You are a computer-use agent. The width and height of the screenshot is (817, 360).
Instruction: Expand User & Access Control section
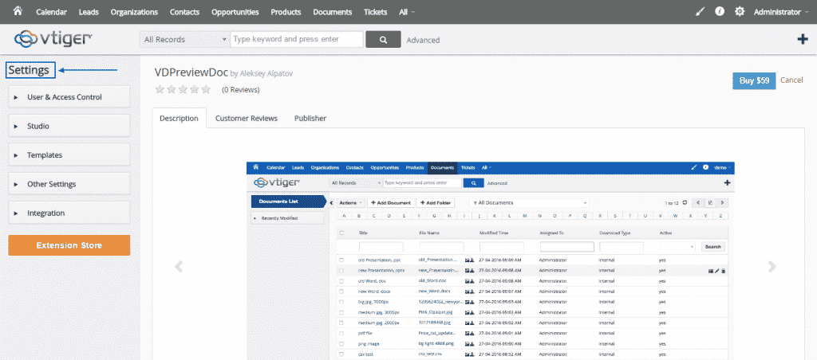(69, 97)
